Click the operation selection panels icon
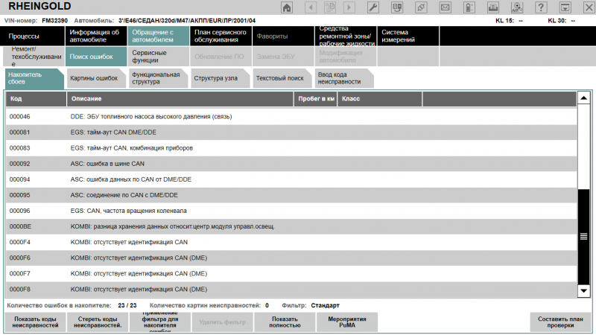 tap(397, 7)
